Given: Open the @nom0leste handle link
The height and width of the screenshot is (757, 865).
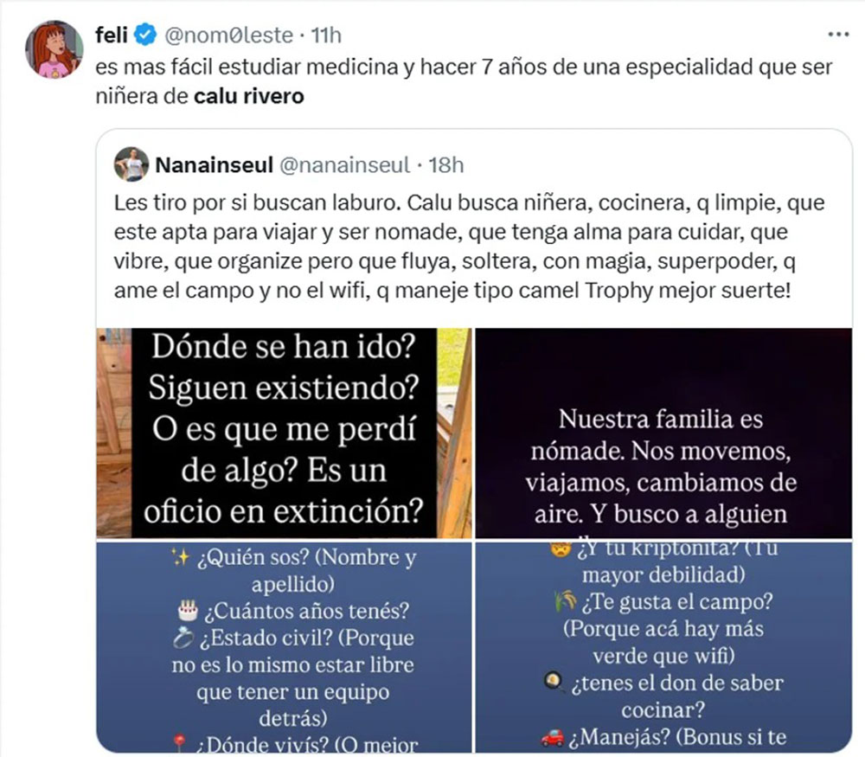Looking at the screenshot, I should point(224,35).
